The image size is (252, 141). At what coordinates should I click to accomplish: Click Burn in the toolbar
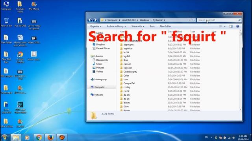[x=152, y=26]
